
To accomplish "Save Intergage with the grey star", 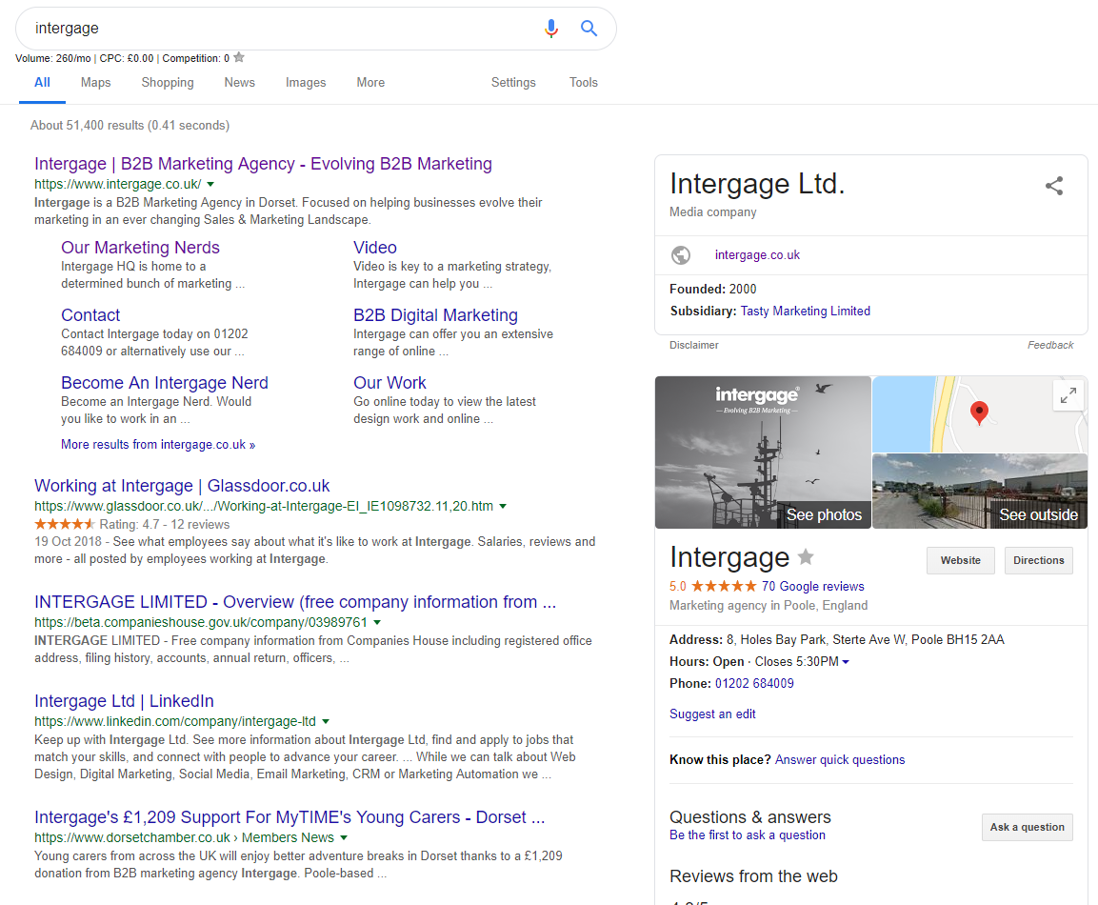I will click(806, 557).
